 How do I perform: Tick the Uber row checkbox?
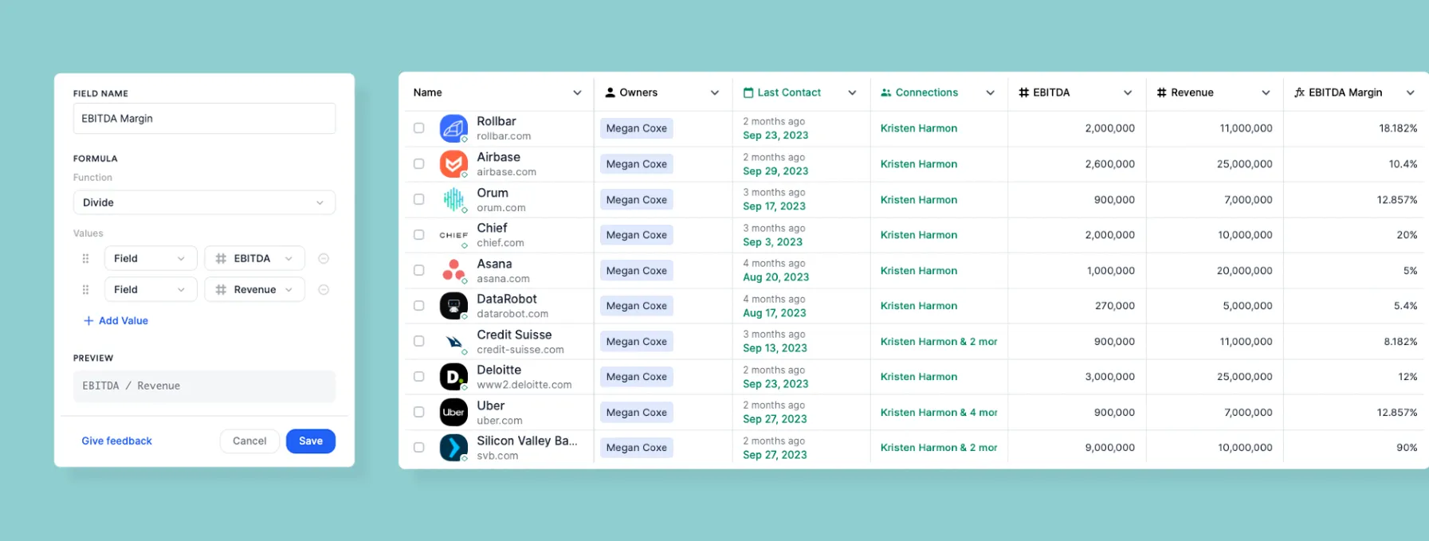click(x=418, y=412)
